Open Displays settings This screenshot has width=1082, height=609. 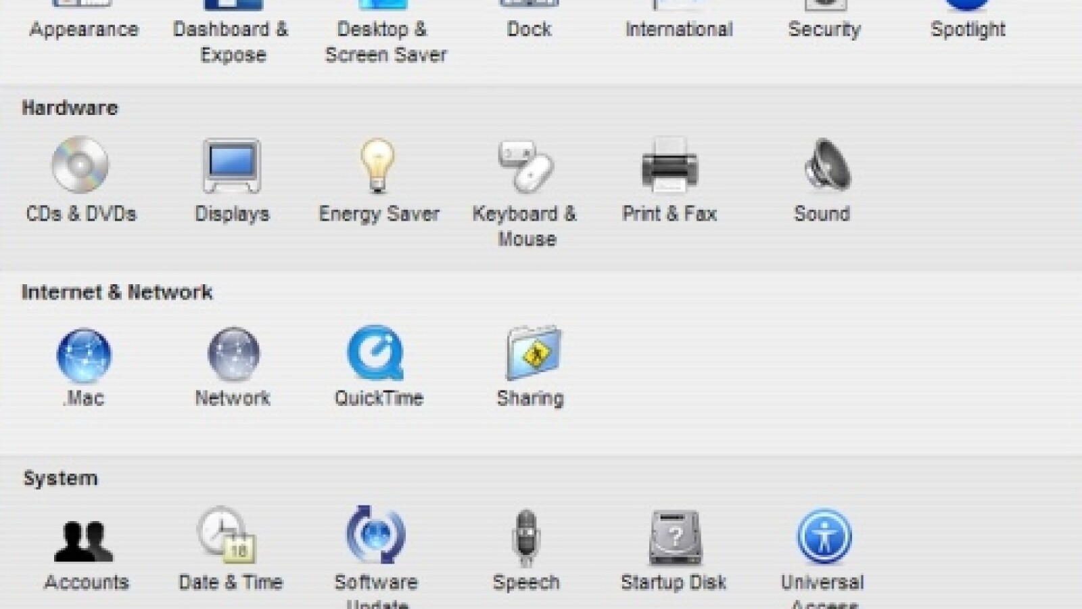click(x=231, y=166)
